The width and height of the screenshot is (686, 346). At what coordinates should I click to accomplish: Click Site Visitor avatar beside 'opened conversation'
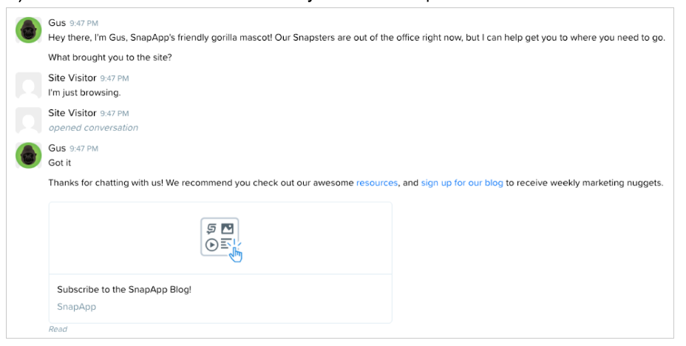coord(28,121)
